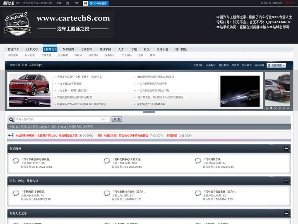Screen dimensions: 298x224
Task: Click 设为首页 link at top right
Action: [x=266, y=3]
